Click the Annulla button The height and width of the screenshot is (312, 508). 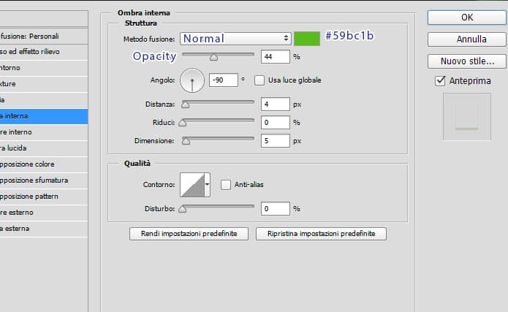(467, 39)
